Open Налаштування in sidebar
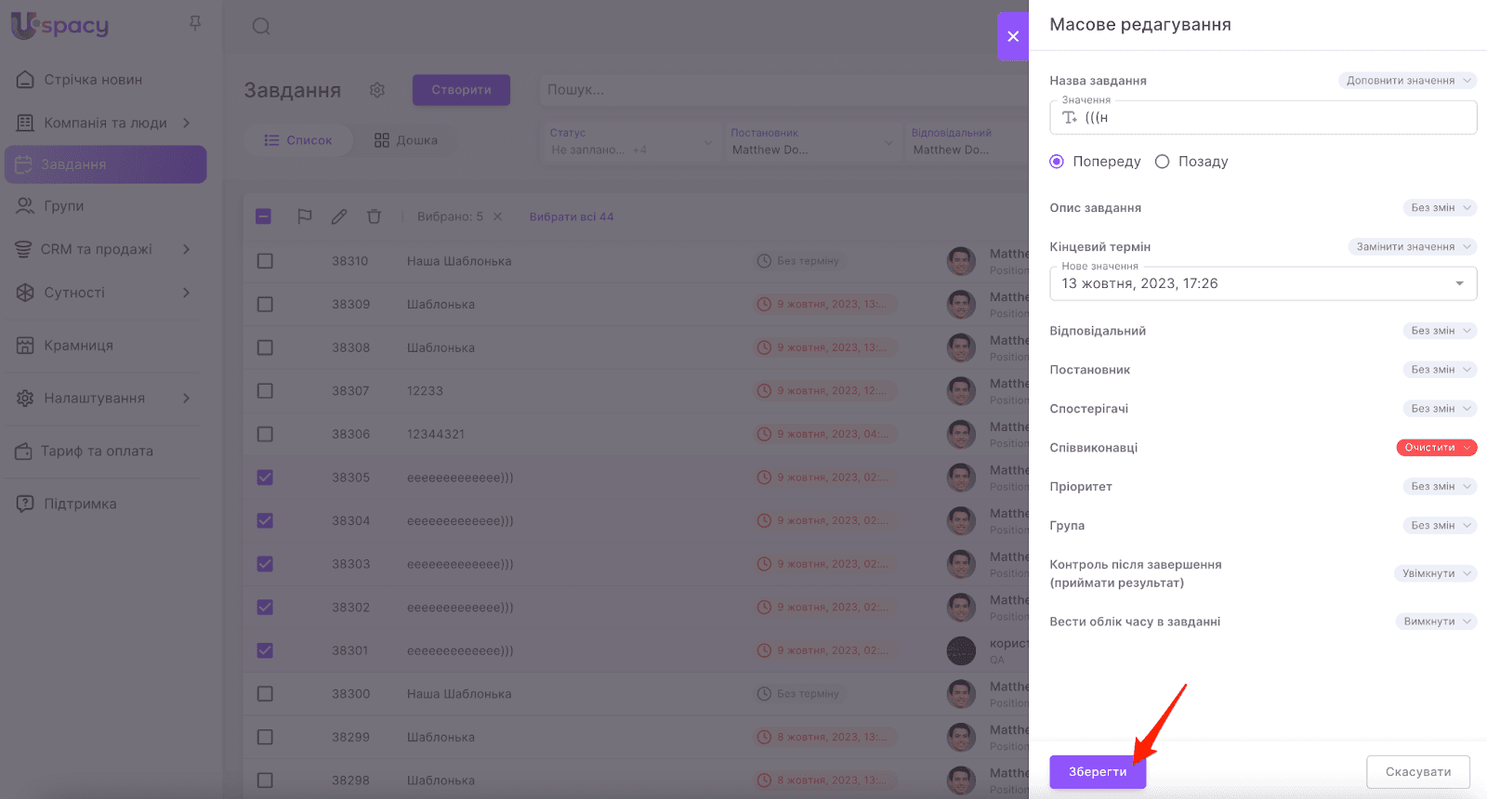This screenshot has height=799, width=1487. pos(94,399)
